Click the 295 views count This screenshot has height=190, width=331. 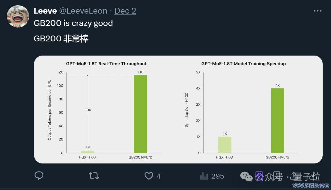point(218,176)
